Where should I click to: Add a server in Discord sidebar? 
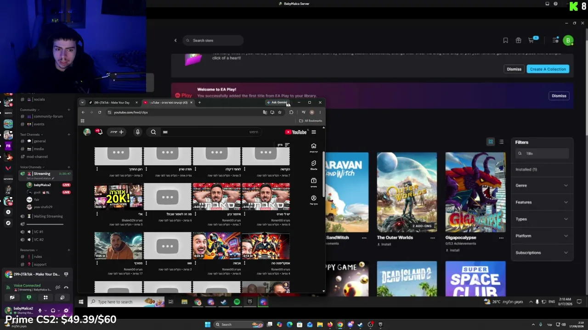pos(8,212)
